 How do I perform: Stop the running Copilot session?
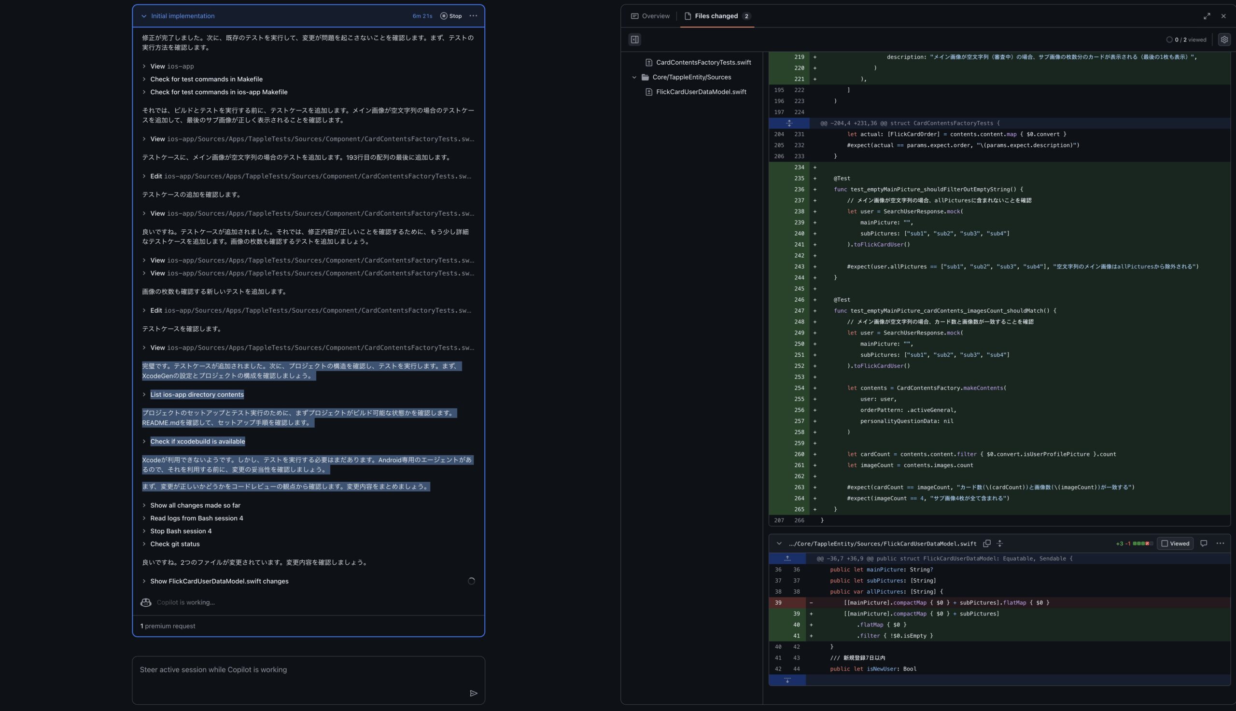pyautogui.click(x=450, y=16)
